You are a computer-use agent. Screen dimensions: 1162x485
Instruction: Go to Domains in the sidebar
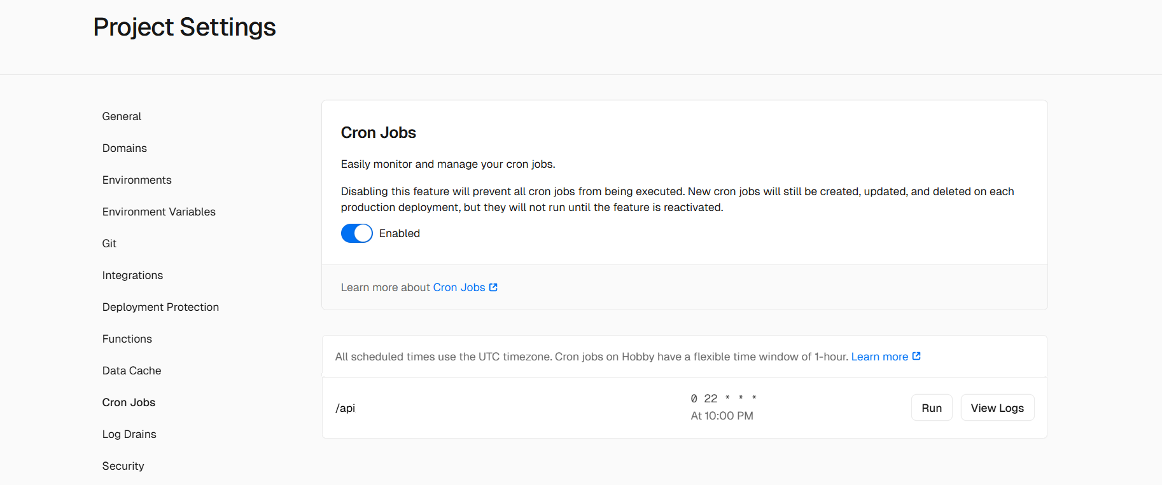click(124, 148)
